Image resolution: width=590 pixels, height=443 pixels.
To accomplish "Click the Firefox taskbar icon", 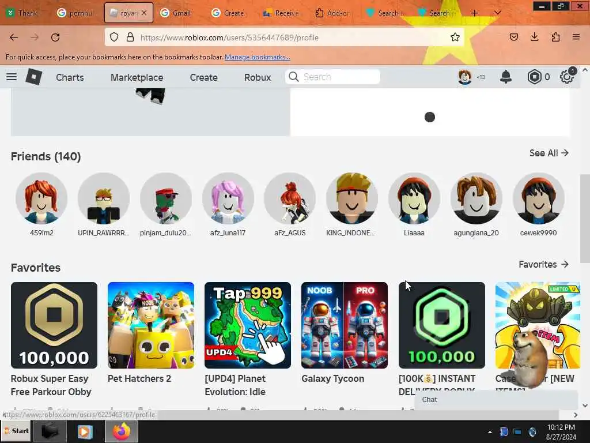I will coord(121,431).
